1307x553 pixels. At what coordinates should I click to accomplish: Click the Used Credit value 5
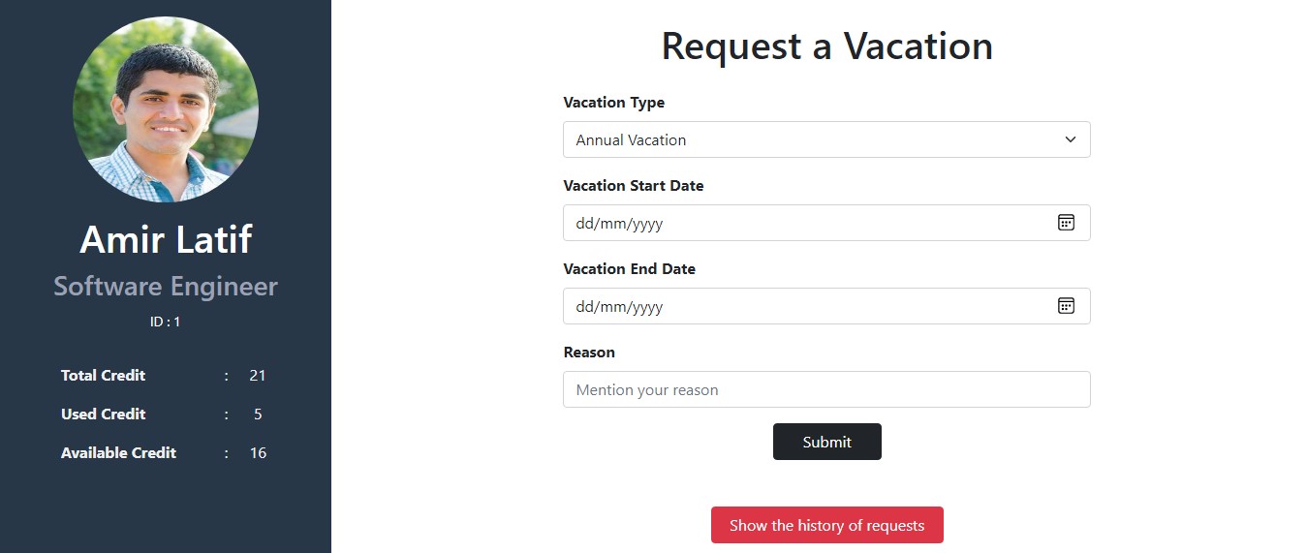[x=258, y=415]
